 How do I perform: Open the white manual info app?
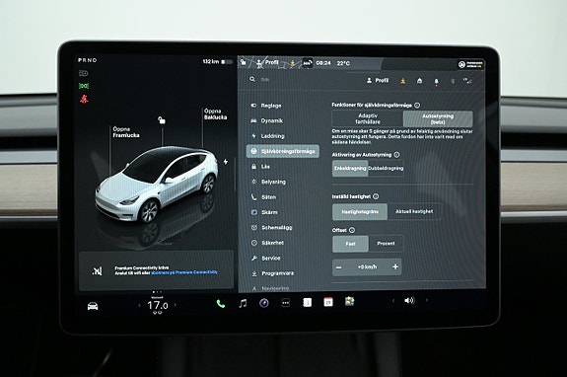click(307, 302)
